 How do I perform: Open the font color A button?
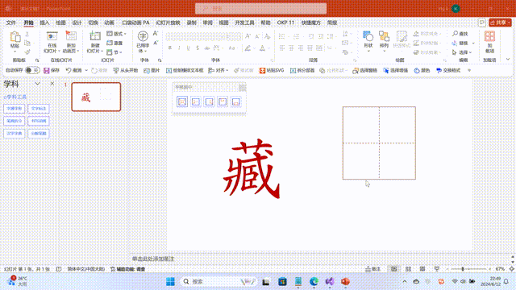[262, 48]
